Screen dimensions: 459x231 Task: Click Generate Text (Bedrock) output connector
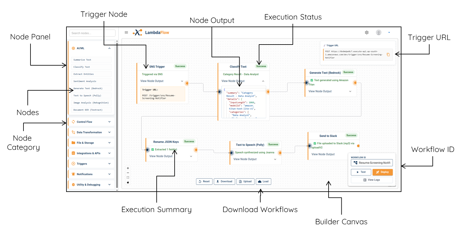pos(355,83)
